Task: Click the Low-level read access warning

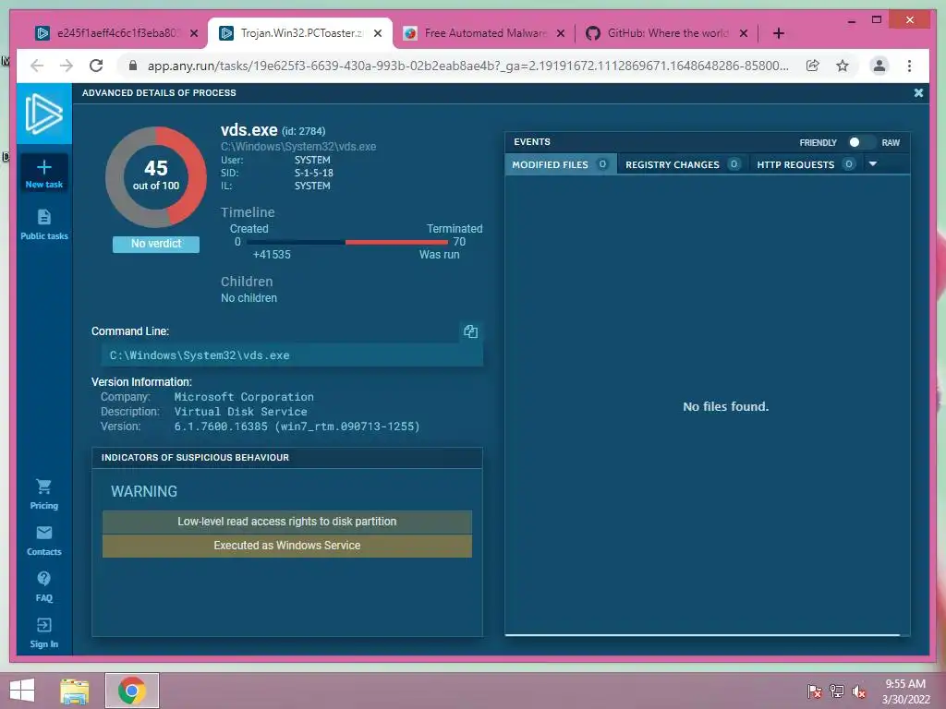Action: click(x=287, y=522)
